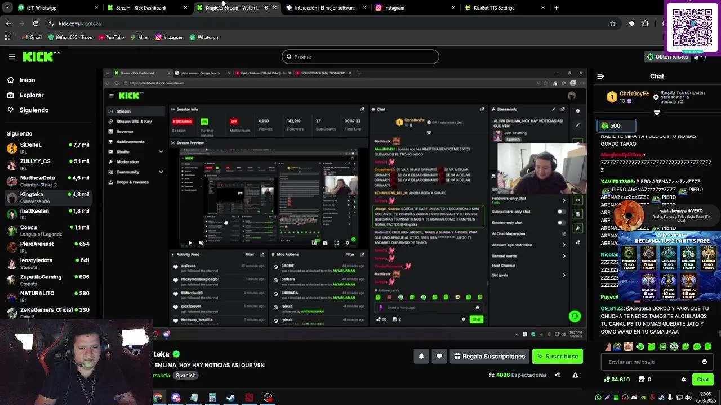Report the stream with warning triangle icon
The width and height of the screenshot is (721, 405).
click(575, 375)
